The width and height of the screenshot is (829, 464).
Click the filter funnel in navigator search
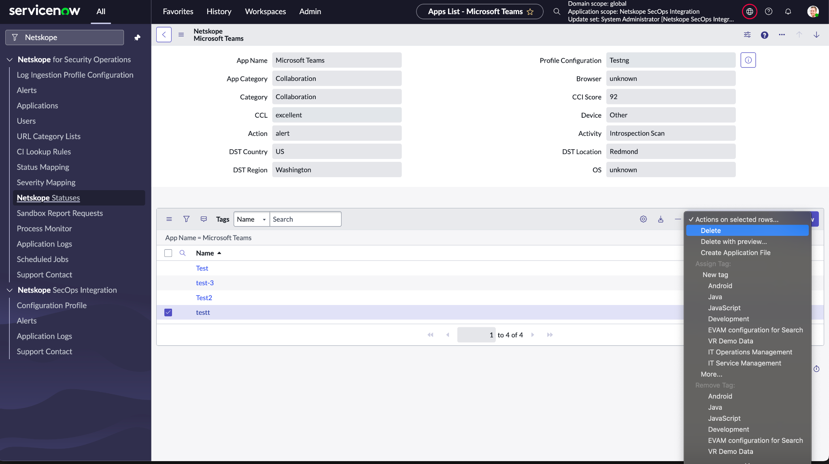tap(15, 37)
